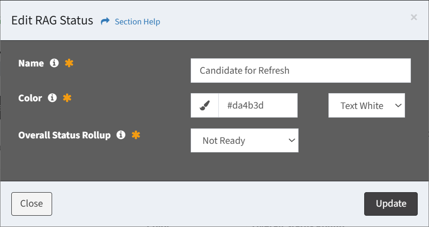The height and width of the screenshot is (227, 429).
Task: Click the Update button
Action: (x=391, y=204)
